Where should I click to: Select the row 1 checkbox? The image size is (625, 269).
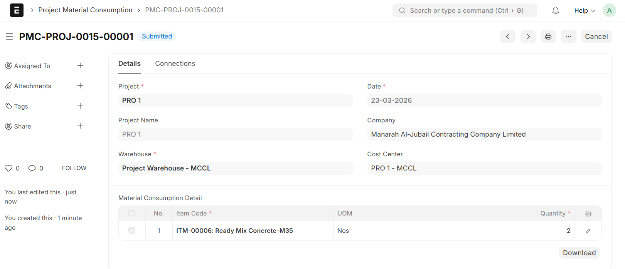(132, 231)
